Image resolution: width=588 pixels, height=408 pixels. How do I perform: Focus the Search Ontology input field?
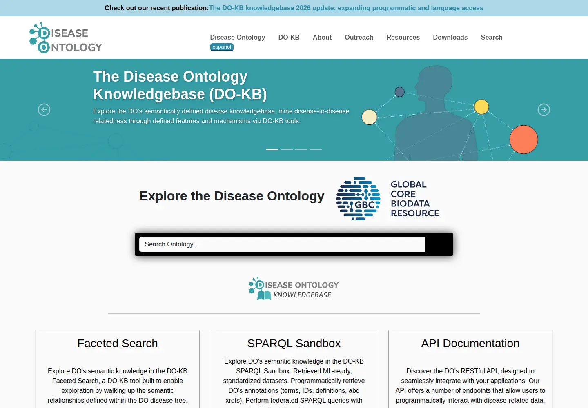click(x=282, y=244)
